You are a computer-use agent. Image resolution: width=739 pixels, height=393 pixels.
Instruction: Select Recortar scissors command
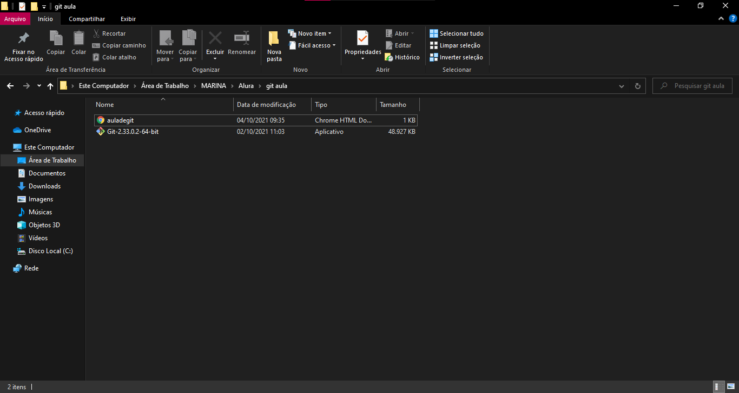pos(109,33)
